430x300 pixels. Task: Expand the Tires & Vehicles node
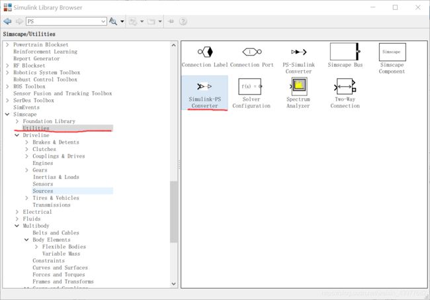pyautogui.click(x=26, y=197)
